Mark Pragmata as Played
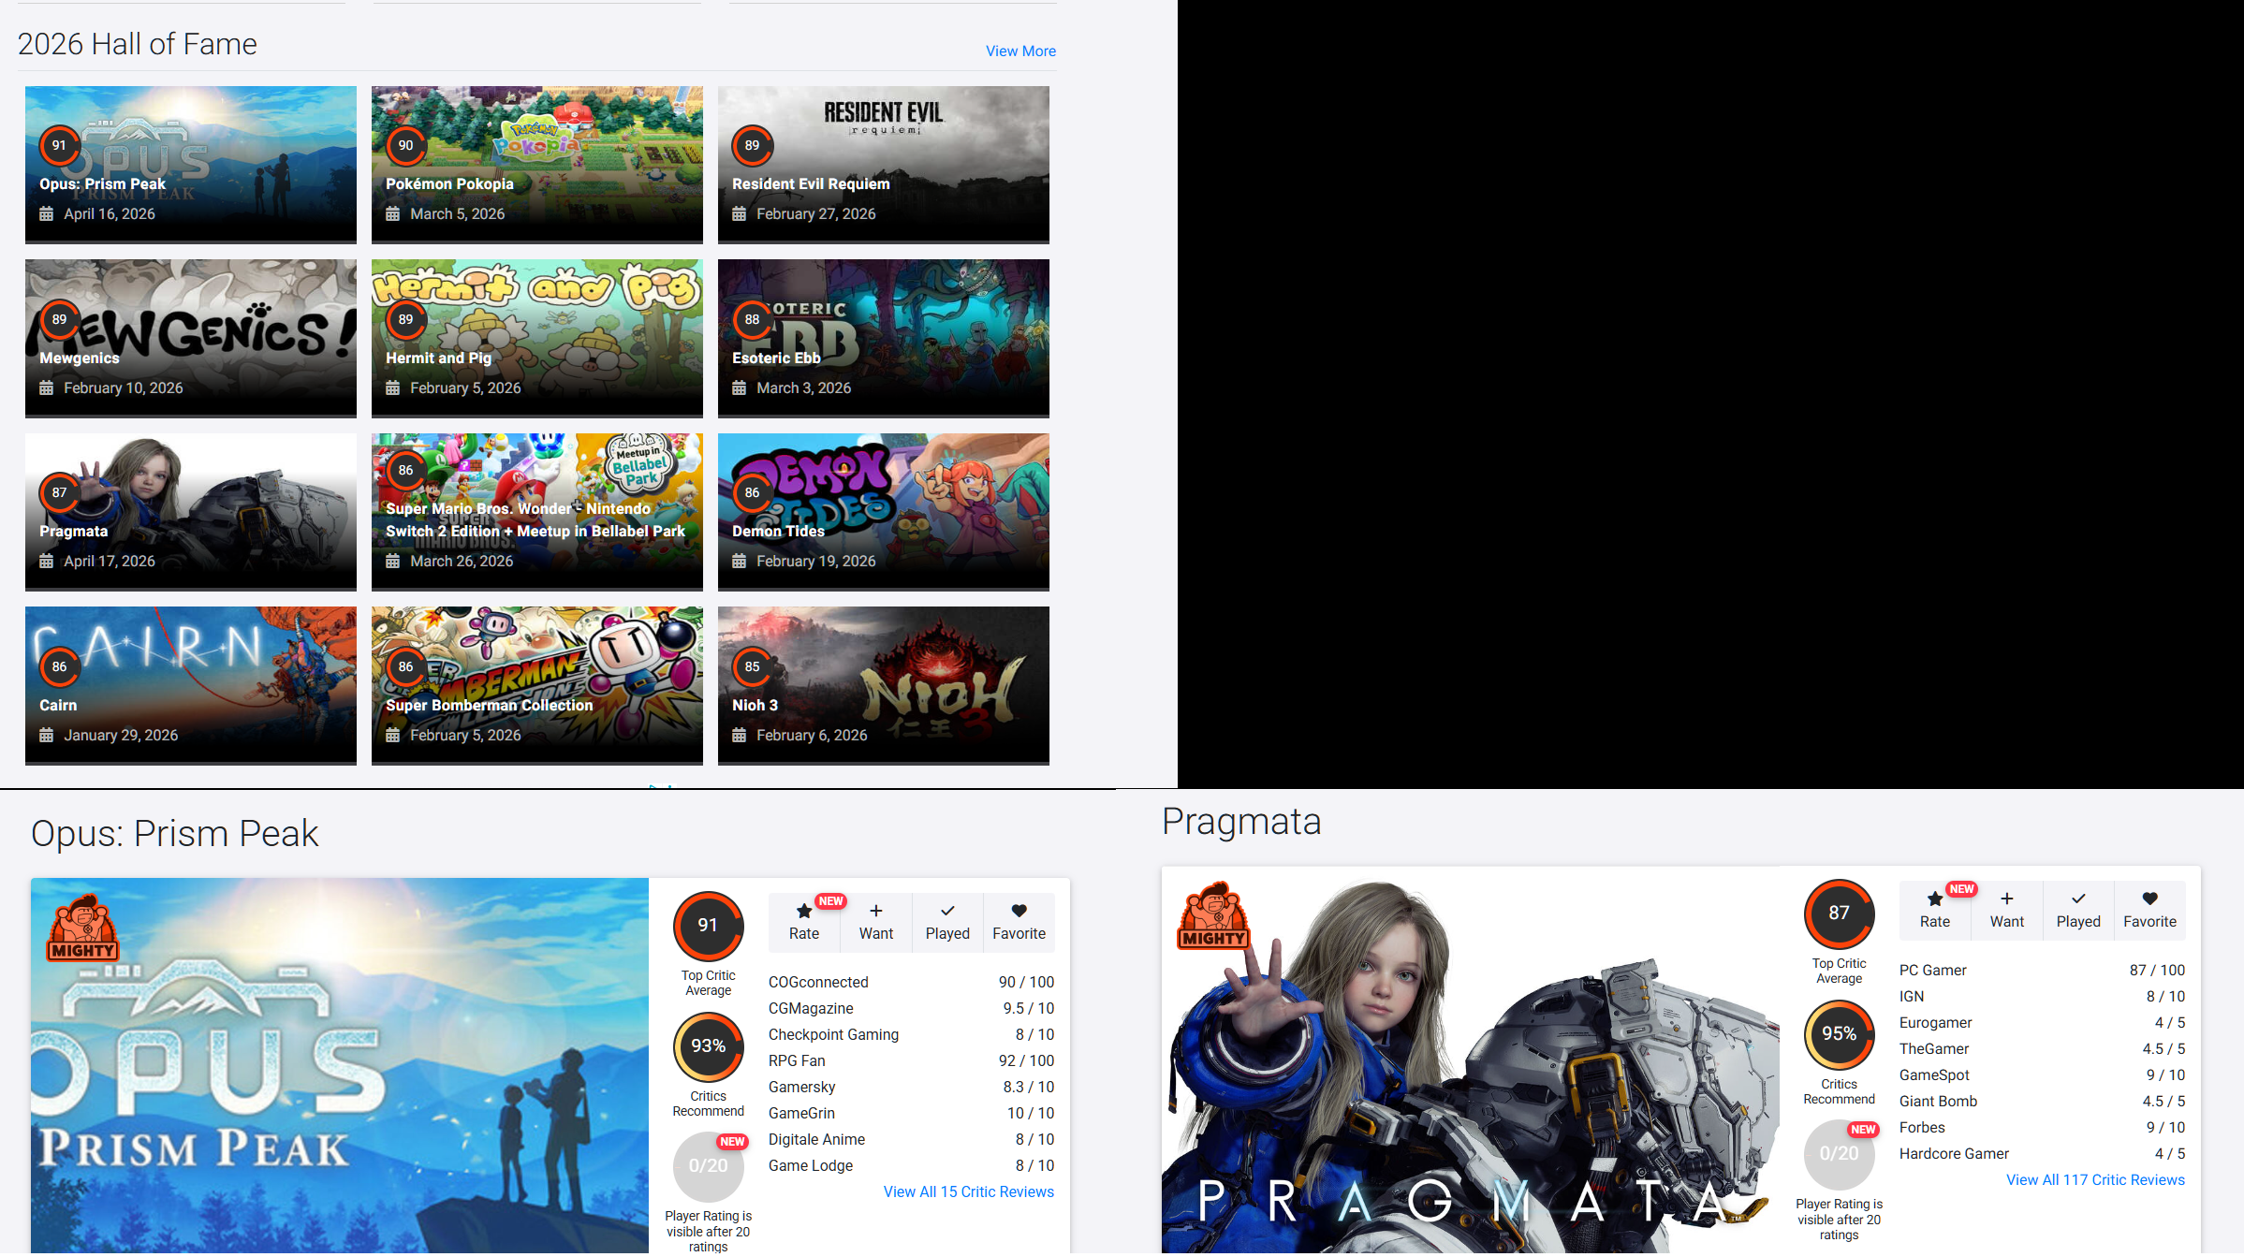This screenshot has width=2244, height=1257. click(x=2077, y=909)
